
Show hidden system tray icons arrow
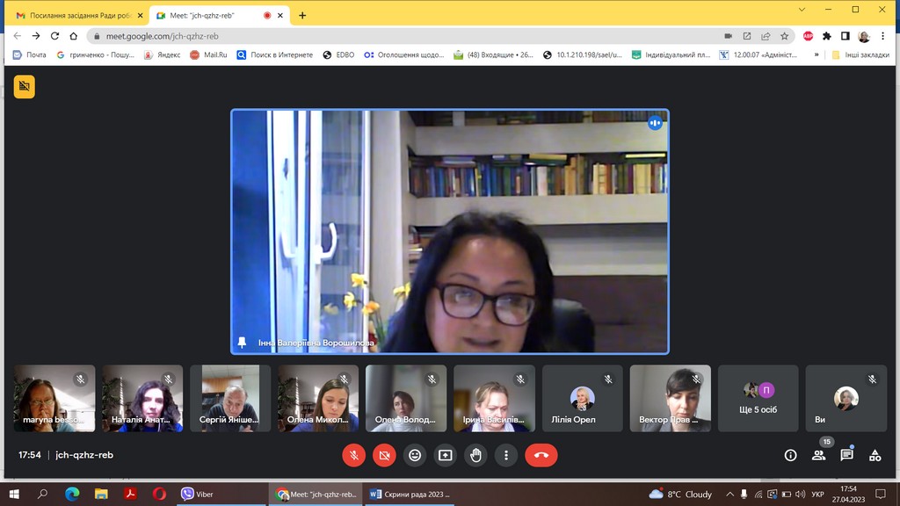click(729, 495)
